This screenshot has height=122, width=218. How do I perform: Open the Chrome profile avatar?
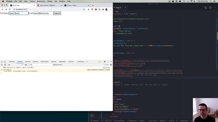point(107,9)
